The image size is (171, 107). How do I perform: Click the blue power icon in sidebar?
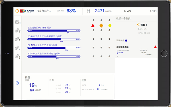click(17, 83)
